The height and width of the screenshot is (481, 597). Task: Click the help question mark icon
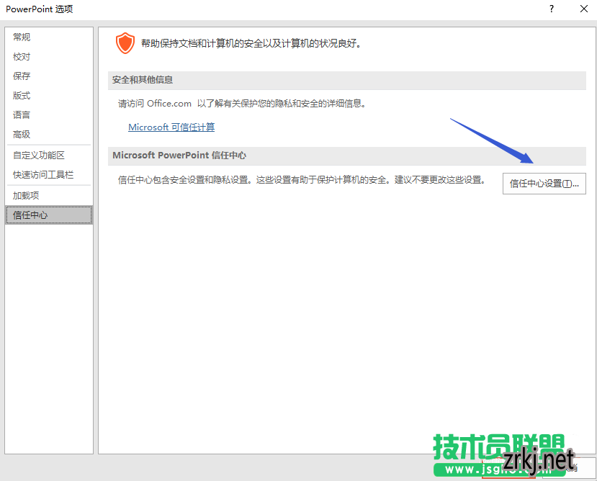pyautogui.click(x=552, y=9)
